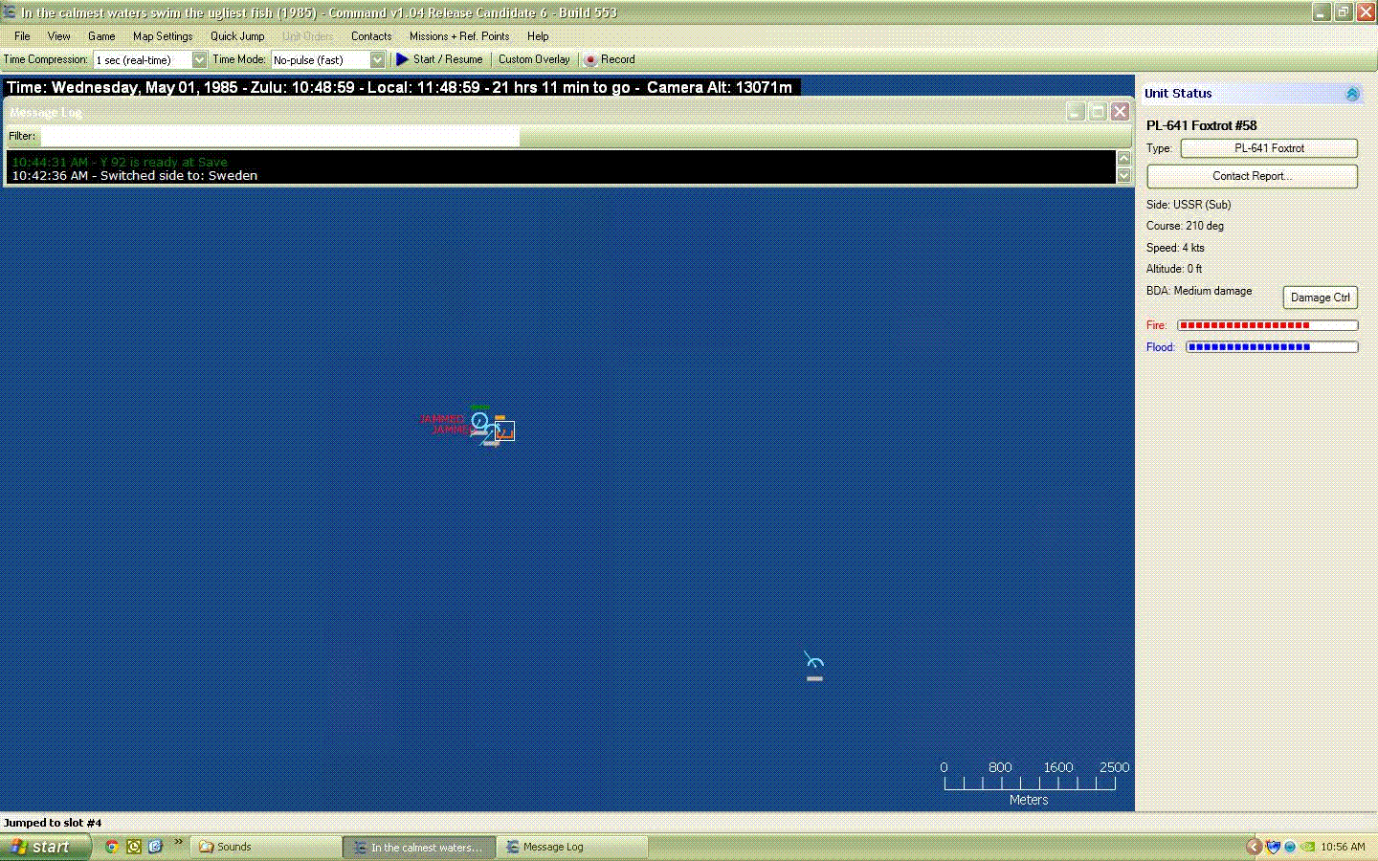Open the View menu
The image size is (1378, 861).
click(x=59, y=36)
